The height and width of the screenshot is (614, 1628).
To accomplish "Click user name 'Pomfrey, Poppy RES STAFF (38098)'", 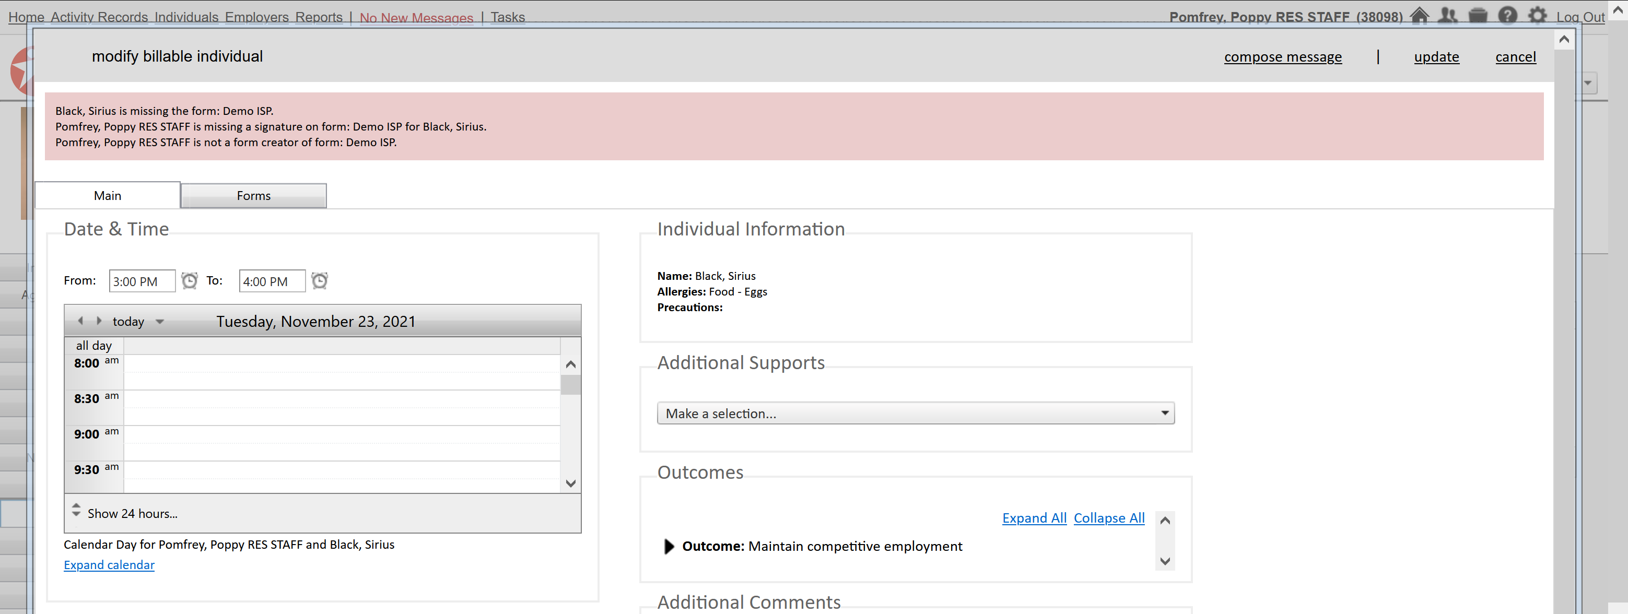I will (1285, 17).
